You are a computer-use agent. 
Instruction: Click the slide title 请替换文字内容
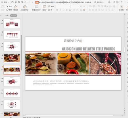73,41
